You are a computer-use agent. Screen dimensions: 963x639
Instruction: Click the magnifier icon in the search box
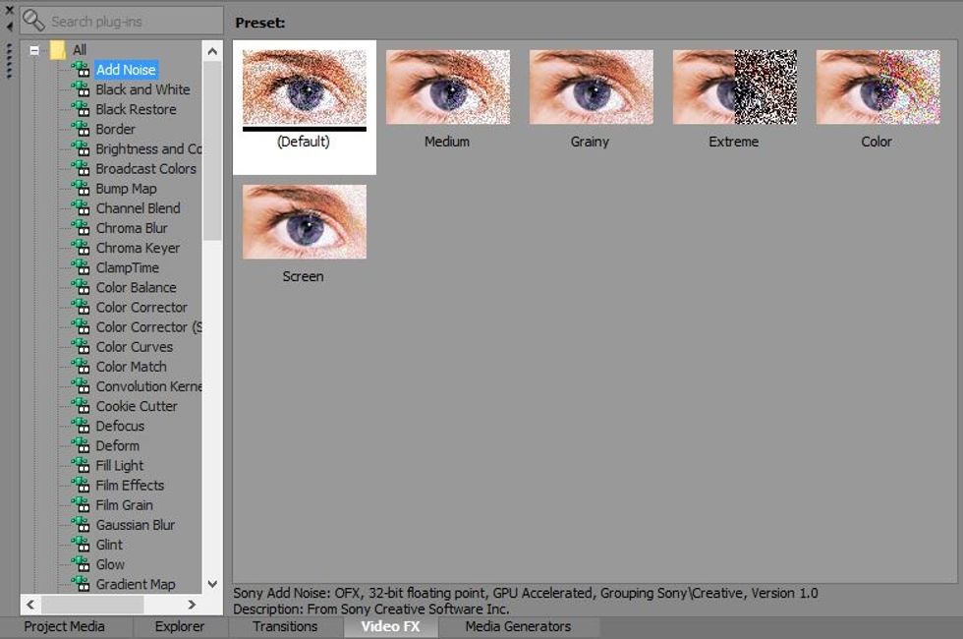pos(36,20)
